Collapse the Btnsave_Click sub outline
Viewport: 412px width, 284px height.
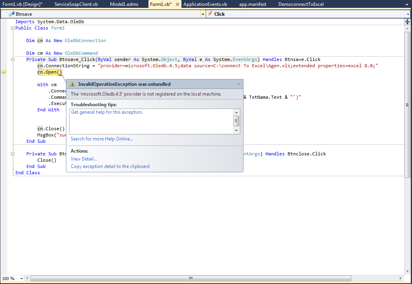12,59
